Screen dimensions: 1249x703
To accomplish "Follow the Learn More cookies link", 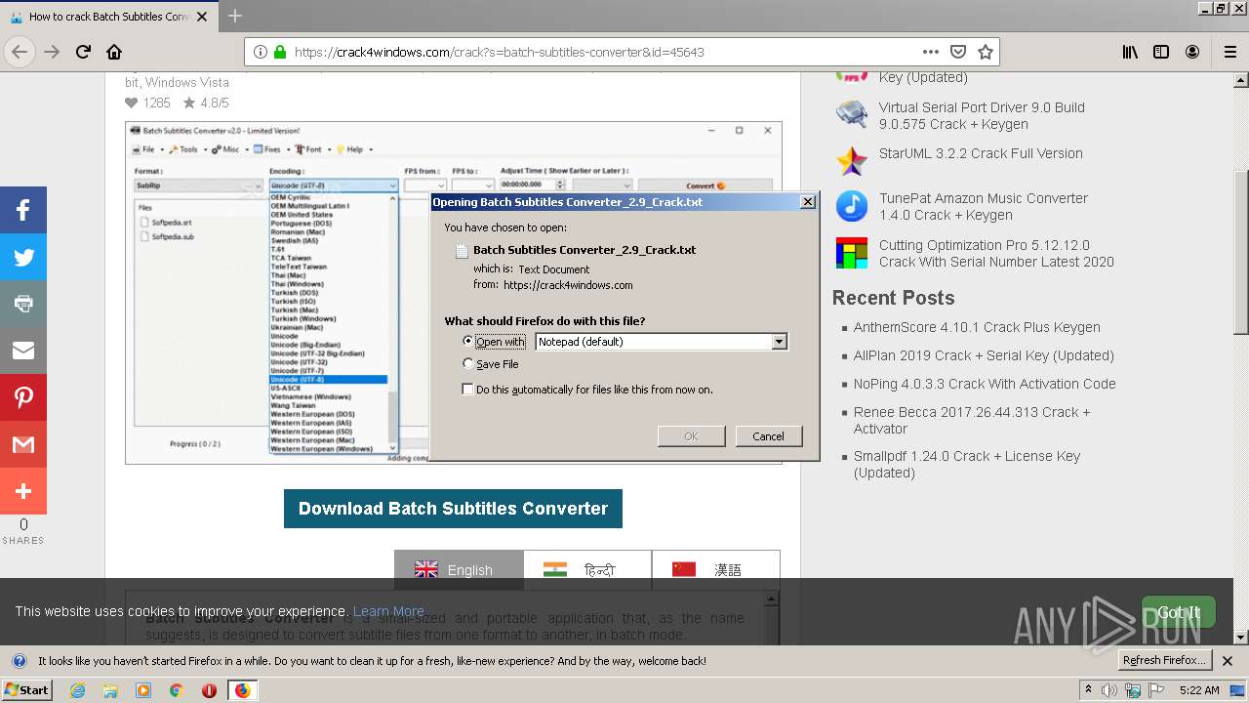I will click(x=388, y=611).
